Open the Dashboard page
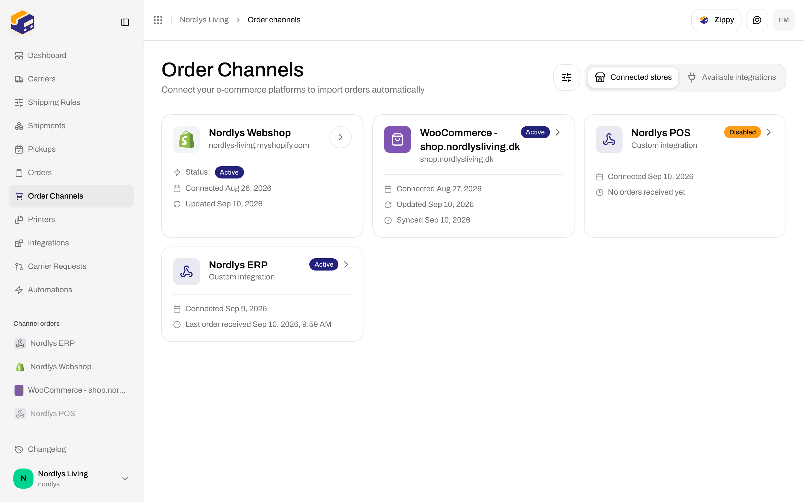The width and height of the screenshot is (804, 502). pyautogui.click(x=71, y=55)
